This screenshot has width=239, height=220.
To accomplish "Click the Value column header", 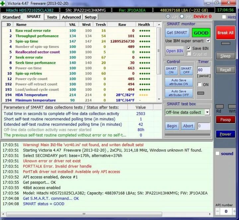I will pyautogui.click(x=140, y=107).
